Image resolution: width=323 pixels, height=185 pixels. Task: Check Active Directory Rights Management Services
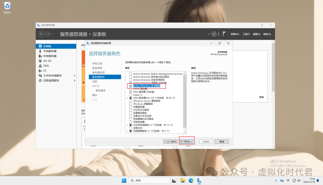coord(130,74)
